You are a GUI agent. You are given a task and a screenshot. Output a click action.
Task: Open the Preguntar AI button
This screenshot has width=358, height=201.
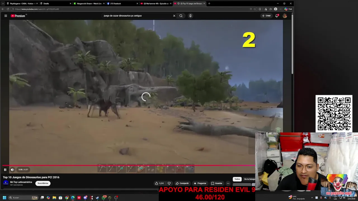click(200, 183)
